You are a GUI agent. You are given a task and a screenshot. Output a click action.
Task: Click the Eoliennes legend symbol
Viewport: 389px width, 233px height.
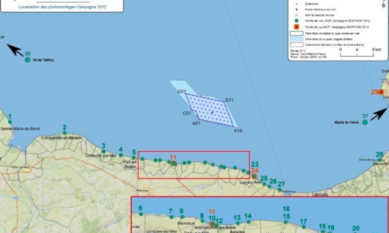point(297,4)
